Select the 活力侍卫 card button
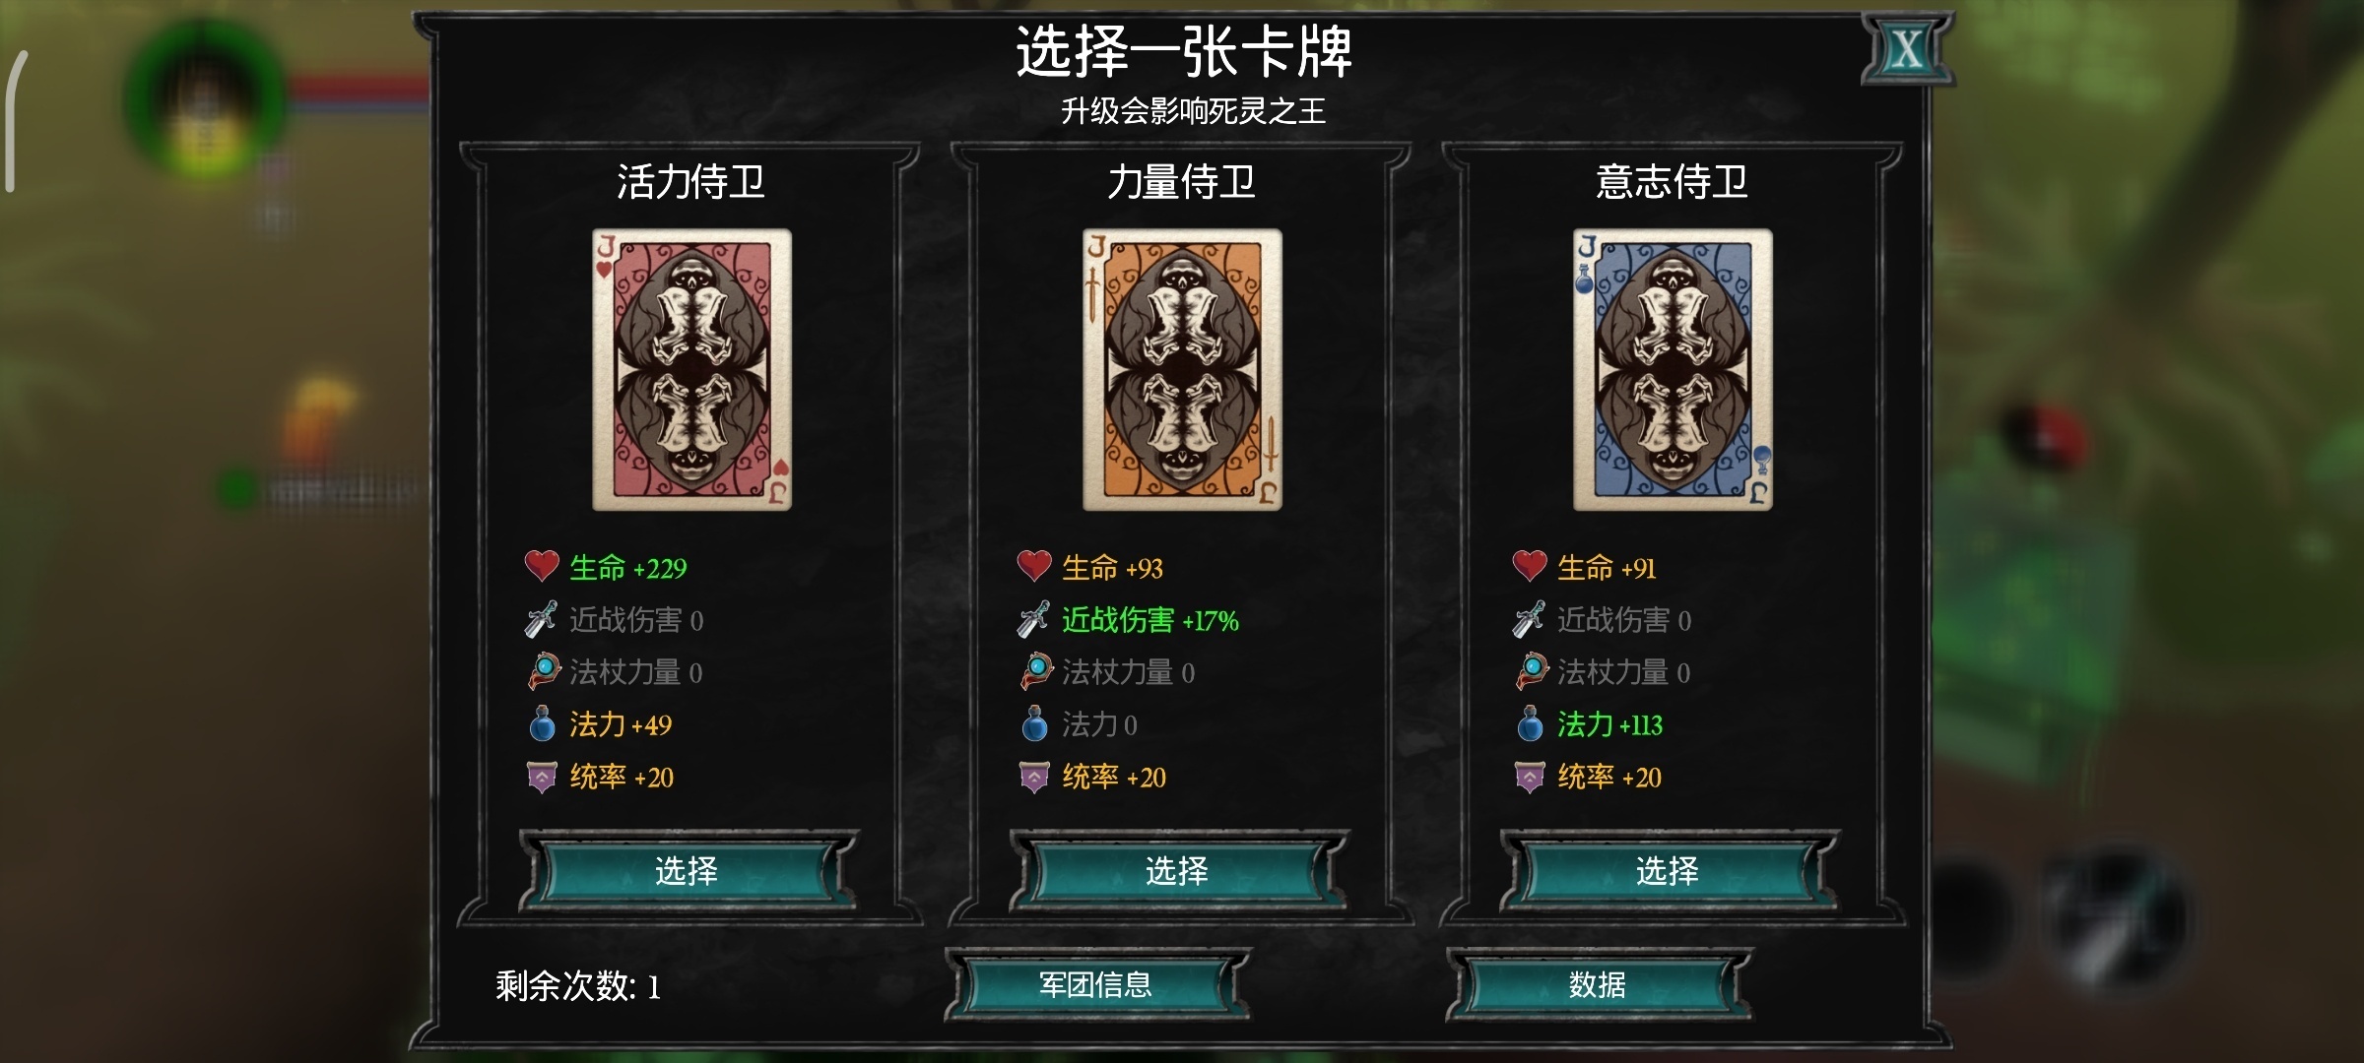This screenshot has width=2364, height=1063. pyautogui.click(x=688, y=871)
